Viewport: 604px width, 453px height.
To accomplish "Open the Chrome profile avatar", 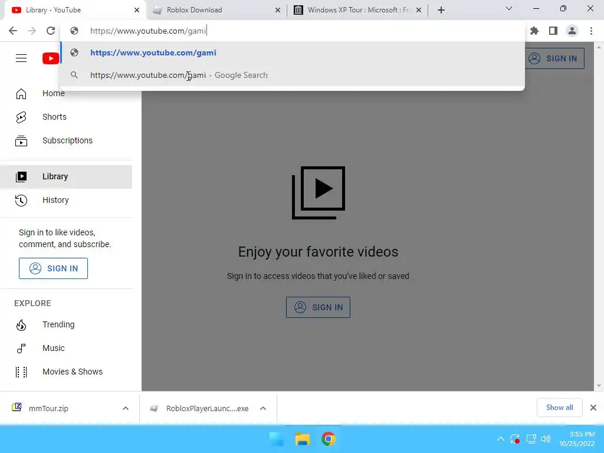I will point(572,31).
